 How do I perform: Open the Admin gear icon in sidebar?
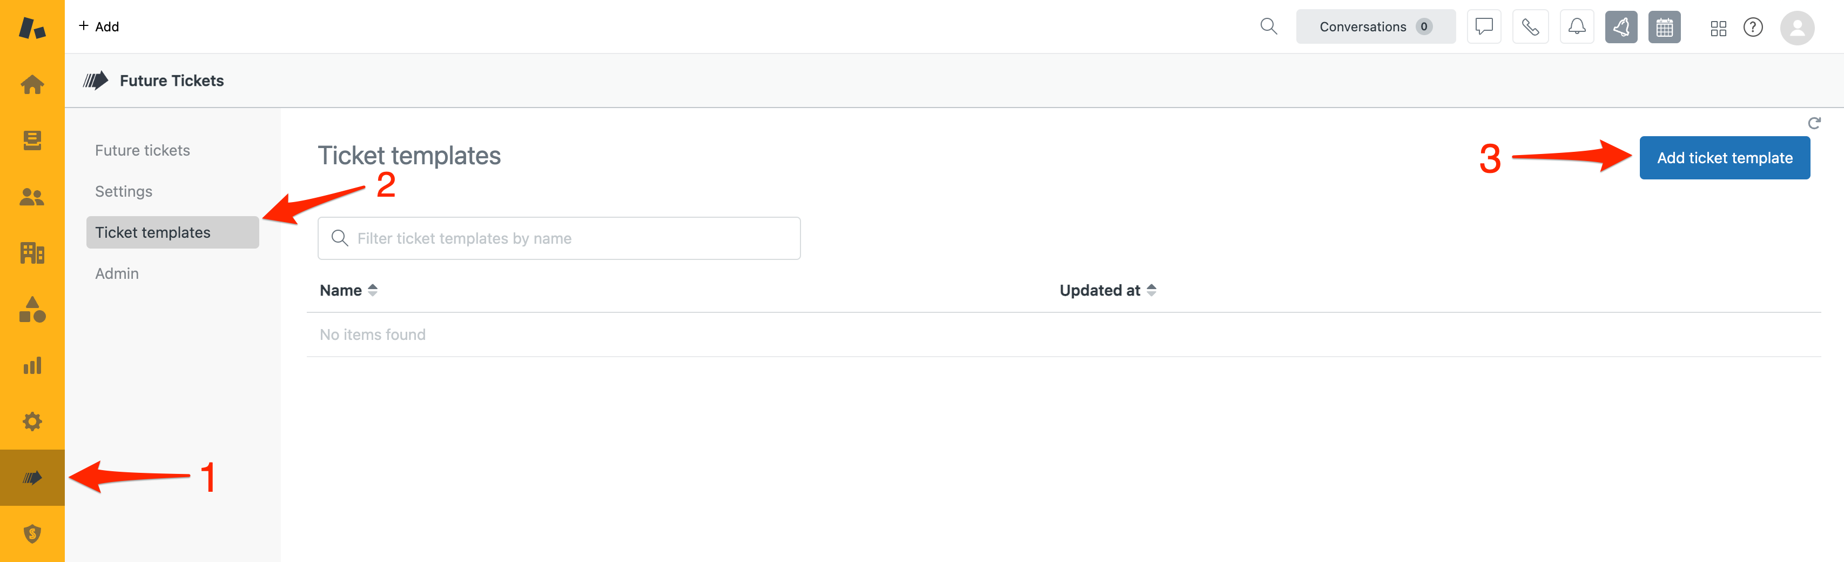tap(32, 421)
